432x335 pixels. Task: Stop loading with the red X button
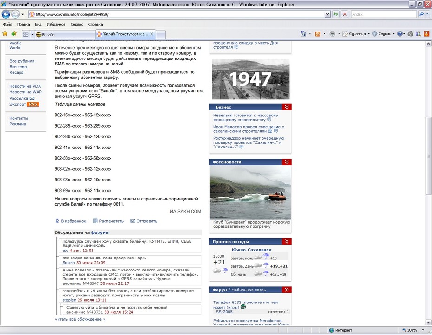pos(344,14)
